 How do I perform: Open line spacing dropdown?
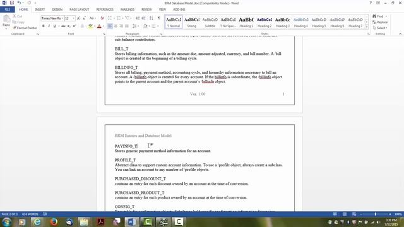pyautogui.click(x=138, y=26)
